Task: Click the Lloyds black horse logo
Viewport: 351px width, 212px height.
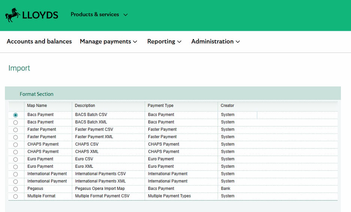Action: pos(12,15)
